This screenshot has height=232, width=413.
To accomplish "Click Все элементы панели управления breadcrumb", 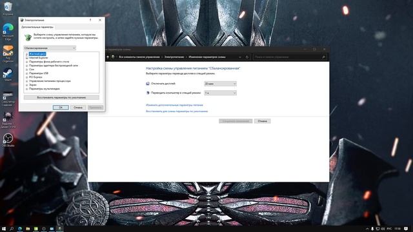I will coord(139,57).
